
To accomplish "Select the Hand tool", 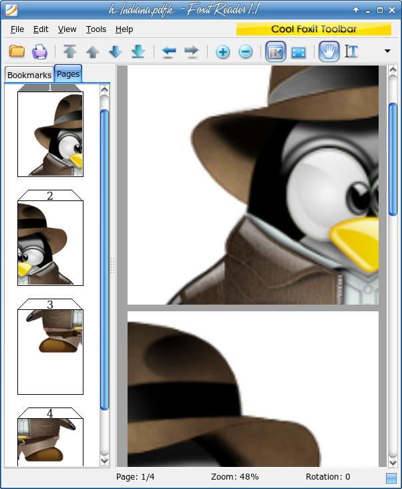I will coord(329,51).
